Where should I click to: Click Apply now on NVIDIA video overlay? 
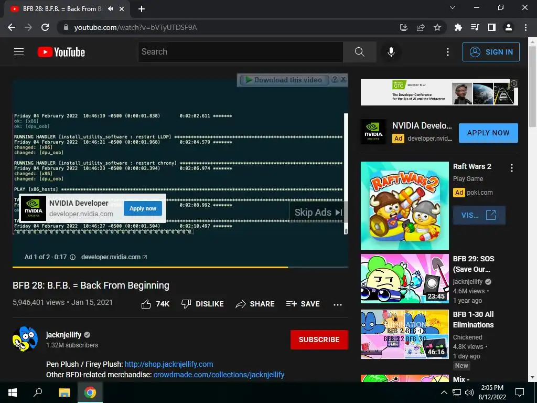pos(143,208)
